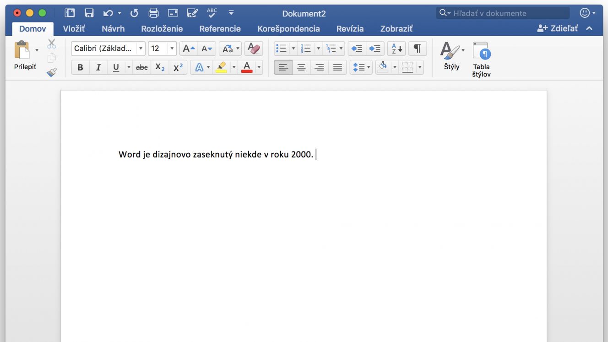Click the Print icon in title bar
608x342 pixels.
pyautogui.click(x=154, y=13)
